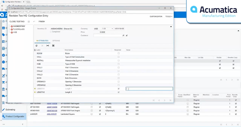241x127 pixels.
Task: Click the Undo arrow icon before FINISH
Action: [34, 22]
